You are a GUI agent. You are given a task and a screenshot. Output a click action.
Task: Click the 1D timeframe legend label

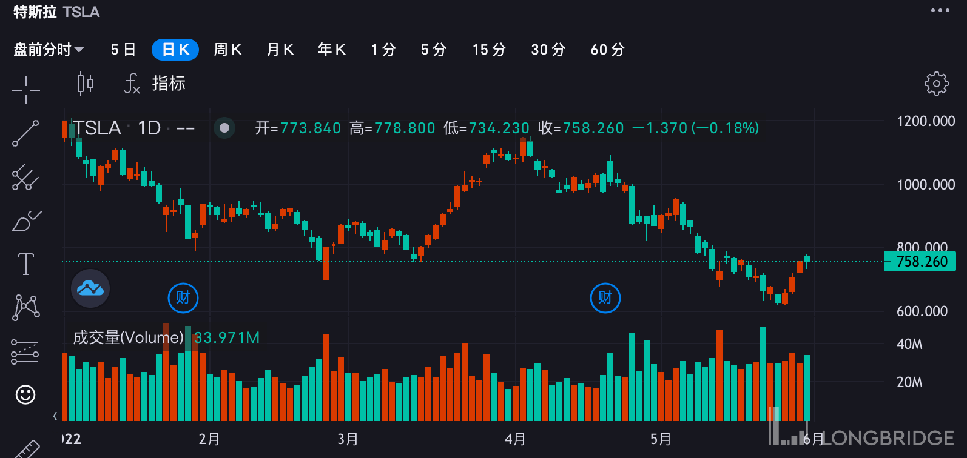coord(149,128)
